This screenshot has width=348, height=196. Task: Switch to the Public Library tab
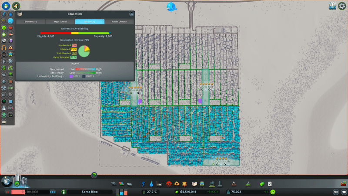[119, 21]
